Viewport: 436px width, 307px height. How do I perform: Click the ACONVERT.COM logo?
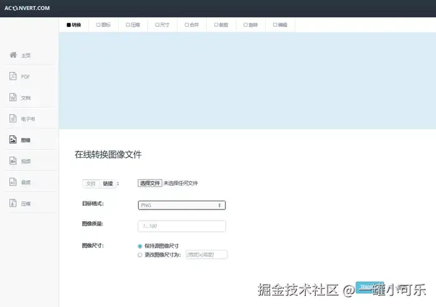click(x=27, y=8)
